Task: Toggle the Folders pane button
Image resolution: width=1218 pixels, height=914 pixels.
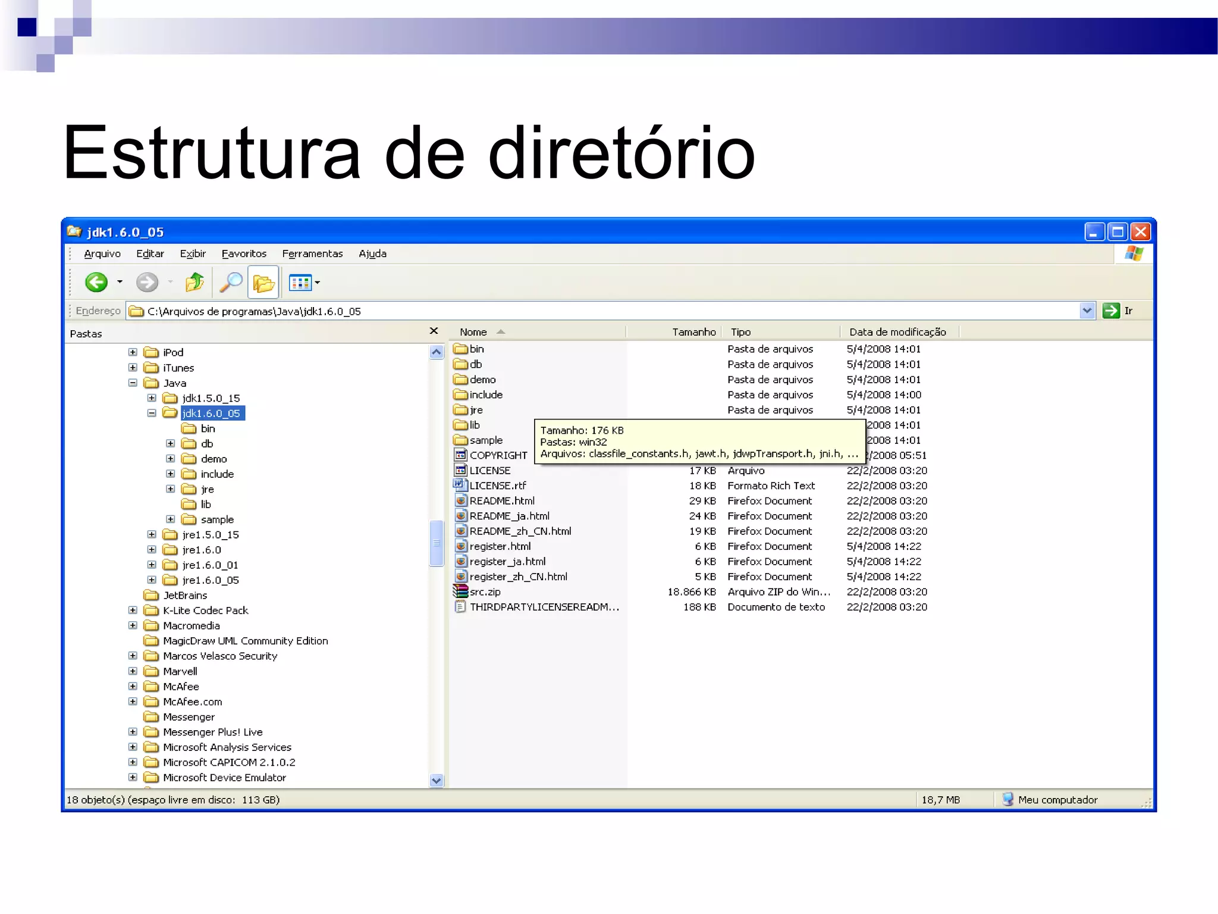Action: pos(263,283)
